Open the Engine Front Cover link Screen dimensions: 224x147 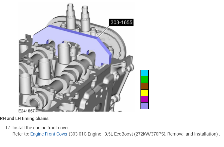click(49, 134)
